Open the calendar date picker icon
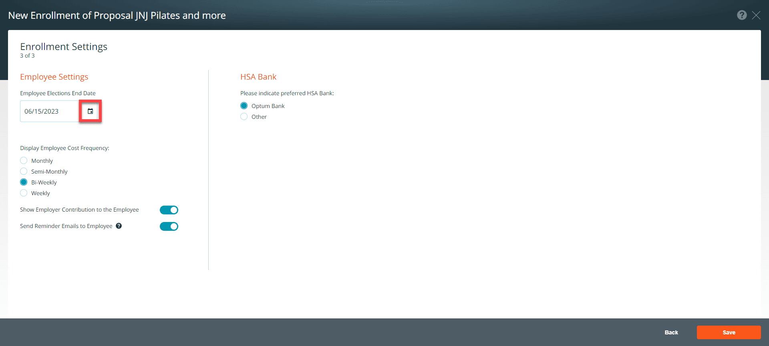 (90, 111)
